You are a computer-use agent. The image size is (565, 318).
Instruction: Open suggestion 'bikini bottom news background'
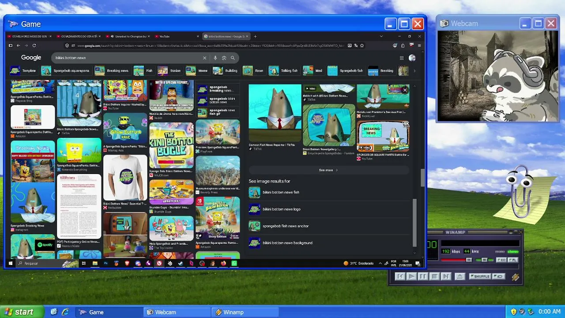pyautogui.click(x=329, y=243)
